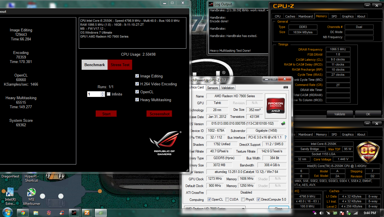This screenshot has height=217, width=384.
Task: Increase the runs count stepper
Action: click(x=102, y=93)
